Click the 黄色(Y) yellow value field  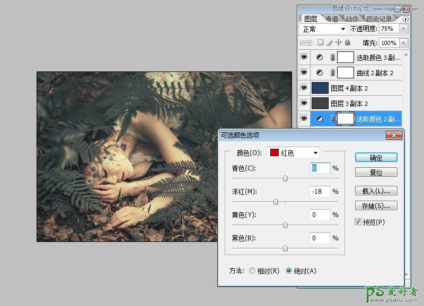tap(320, 215)
